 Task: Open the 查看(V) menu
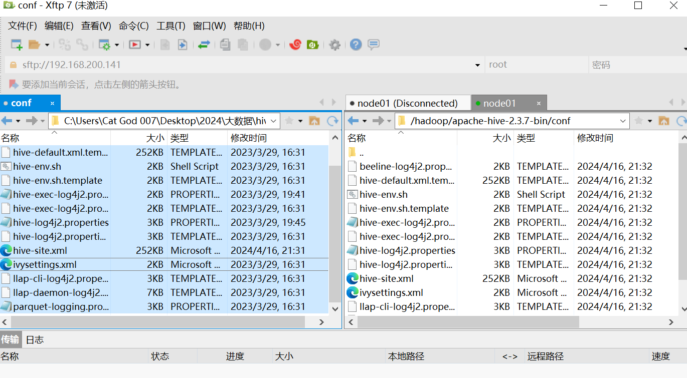[x=96, y=26]
